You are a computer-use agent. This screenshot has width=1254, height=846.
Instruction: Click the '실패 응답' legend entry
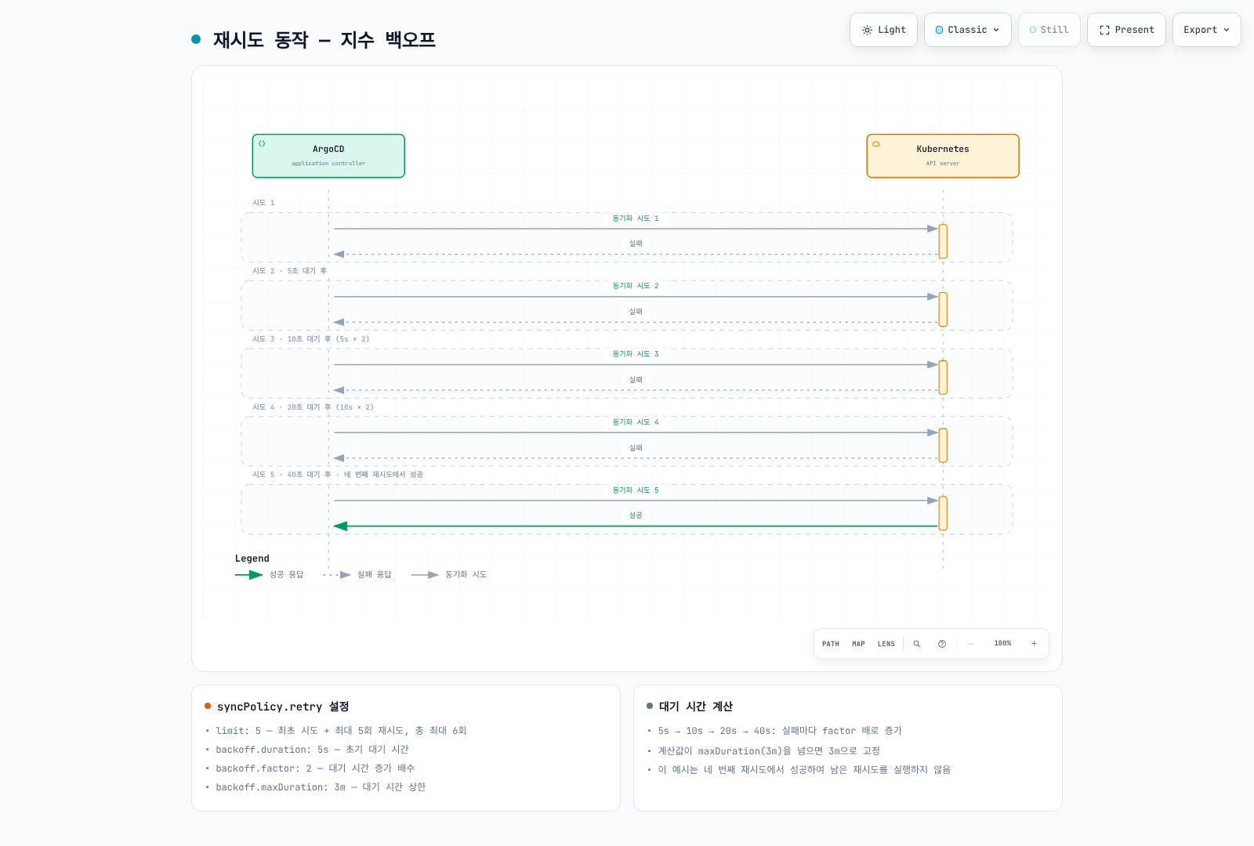(x=357, y=575)
